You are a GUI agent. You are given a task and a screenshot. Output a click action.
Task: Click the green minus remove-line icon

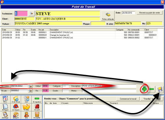pyautogui.click(x=152, y=89)
